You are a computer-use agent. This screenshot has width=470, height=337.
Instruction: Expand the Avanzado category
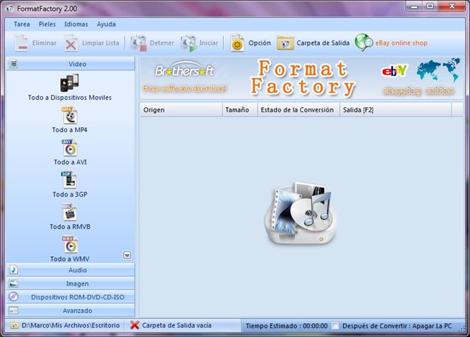point(70,311)
